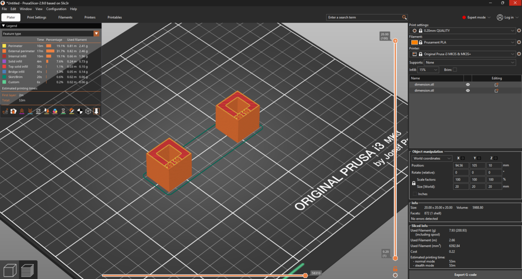Toggle retractions visibility in legend toolbar
This screenshot has height=279, width=522.
pos(22,112)
